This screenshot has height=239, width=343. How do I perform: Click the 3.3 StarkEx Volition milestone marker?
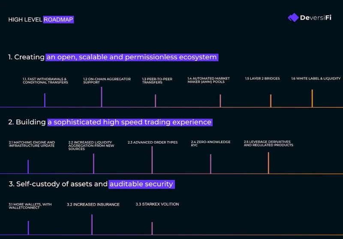point(152,228)
